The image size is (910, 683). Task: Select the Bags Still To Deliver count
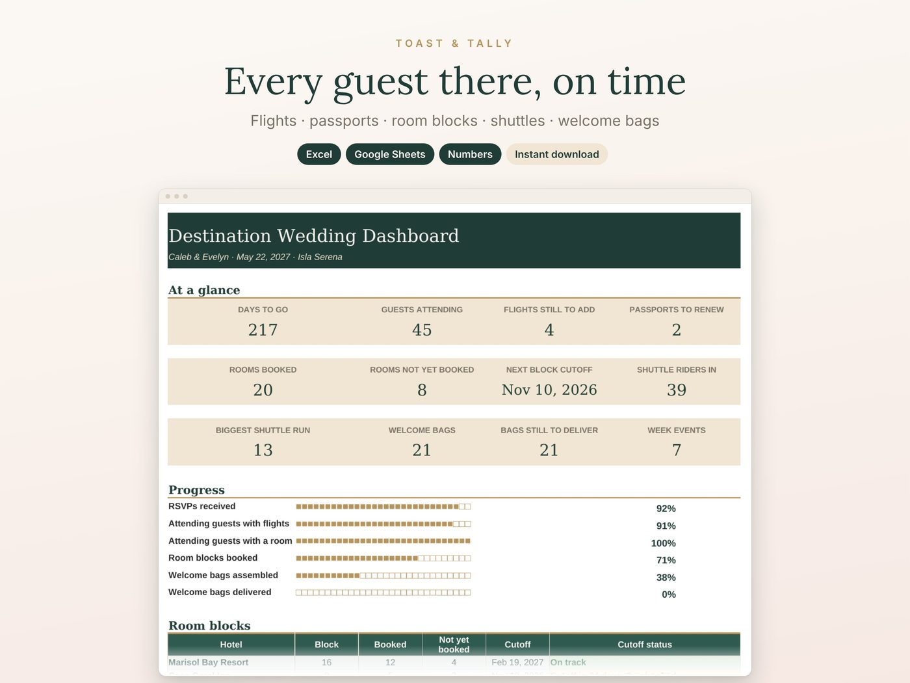[x=549, y=450]
